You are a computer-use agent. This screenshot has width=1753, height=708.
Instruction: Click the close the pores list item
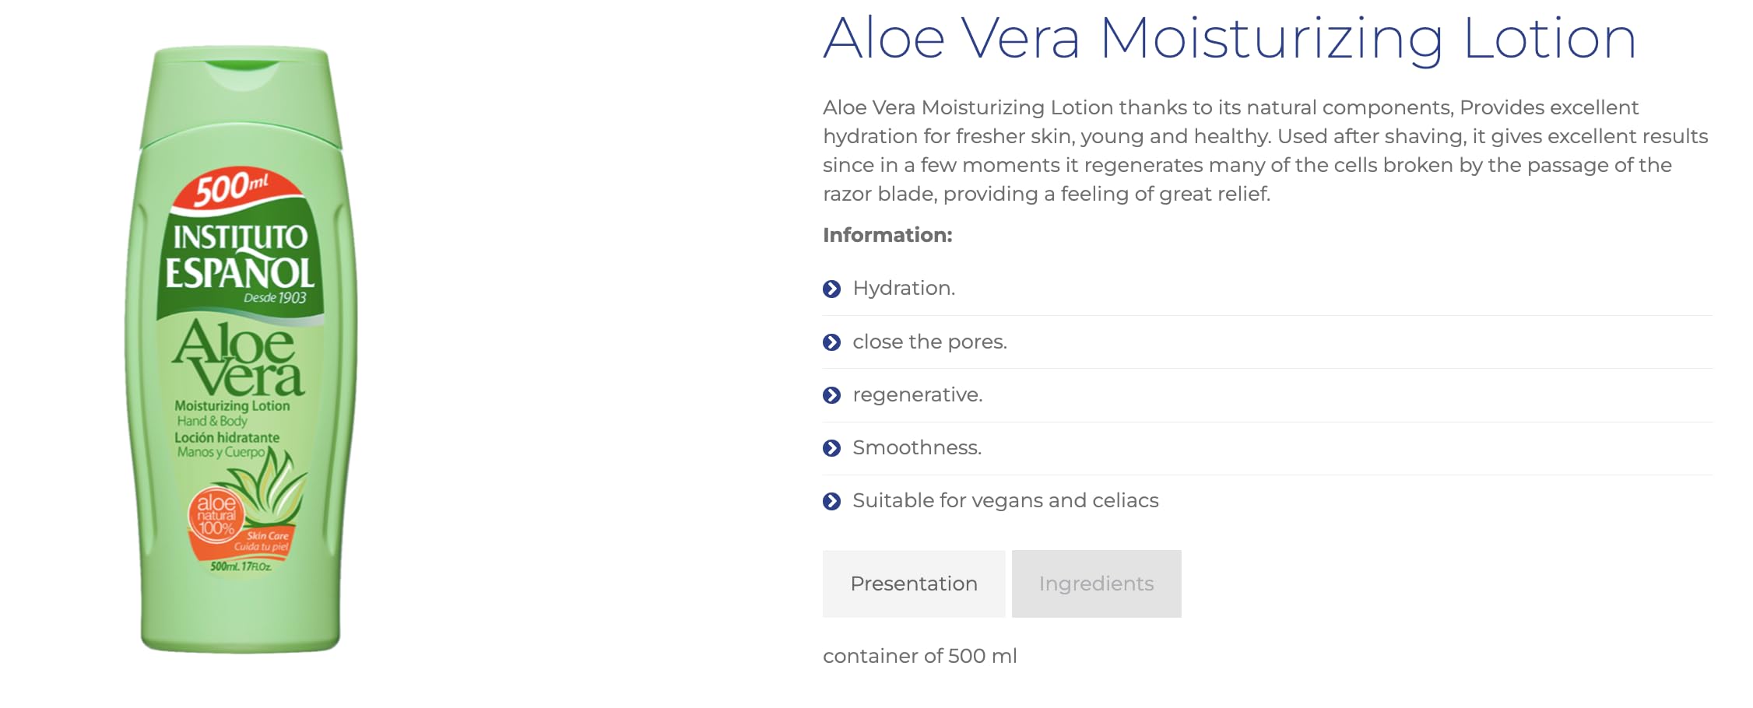click(x=929, y=342)
